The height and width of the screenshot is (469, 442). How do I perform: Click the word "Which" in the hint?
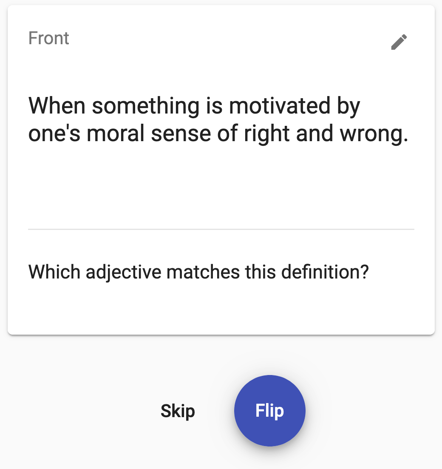54,272
